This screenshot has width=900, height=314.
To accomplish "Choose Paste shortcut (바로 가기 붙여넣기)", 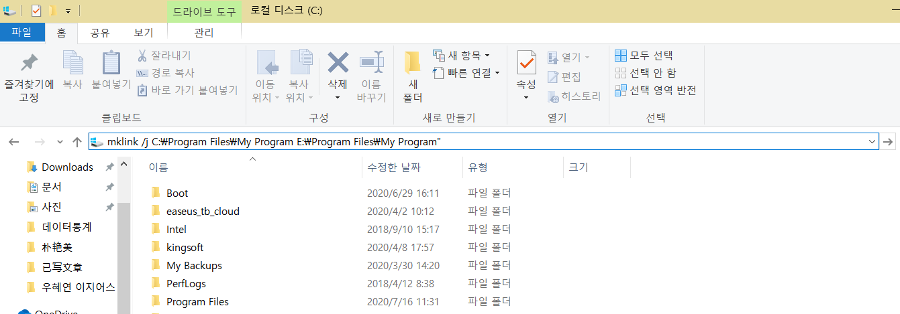I will click(187, 90).
